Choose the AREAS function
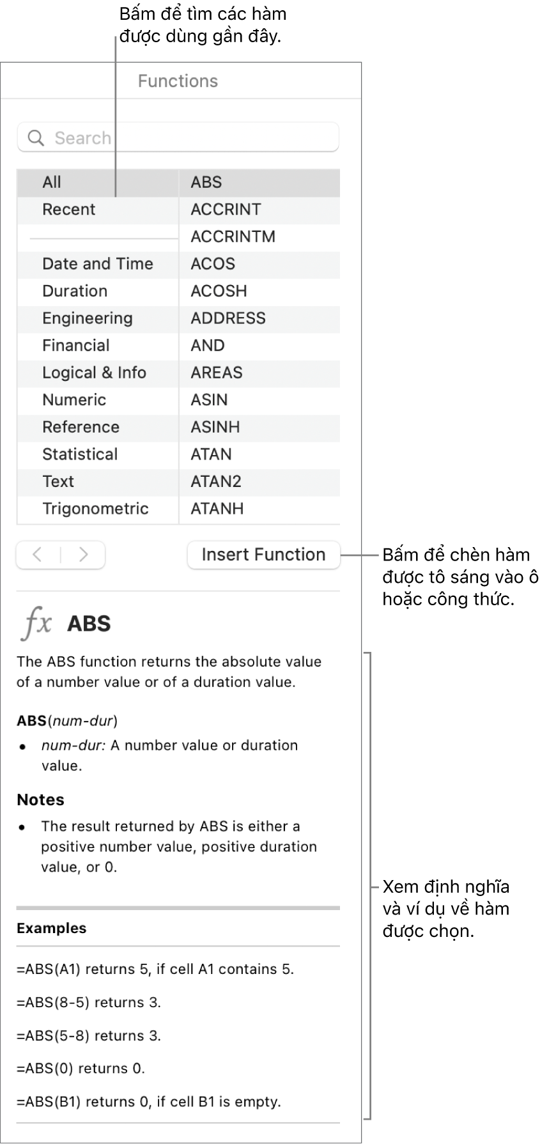This screenshot has width=556, height=1144. tap(216, 373)
